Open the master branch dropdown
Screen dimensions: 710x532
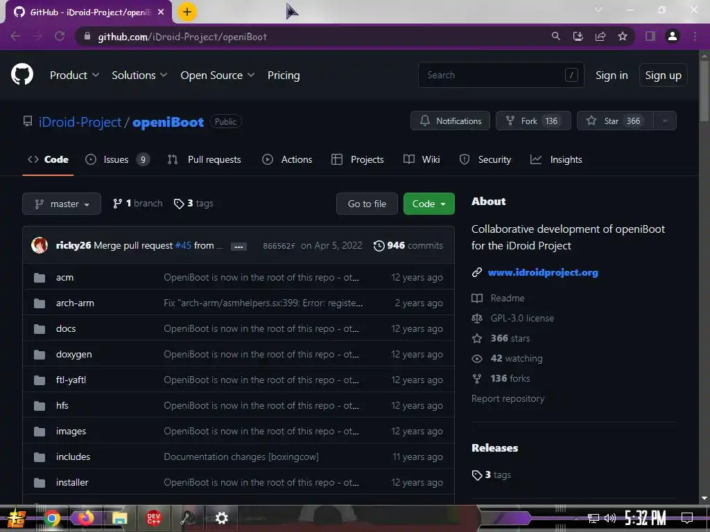(62, 204)
